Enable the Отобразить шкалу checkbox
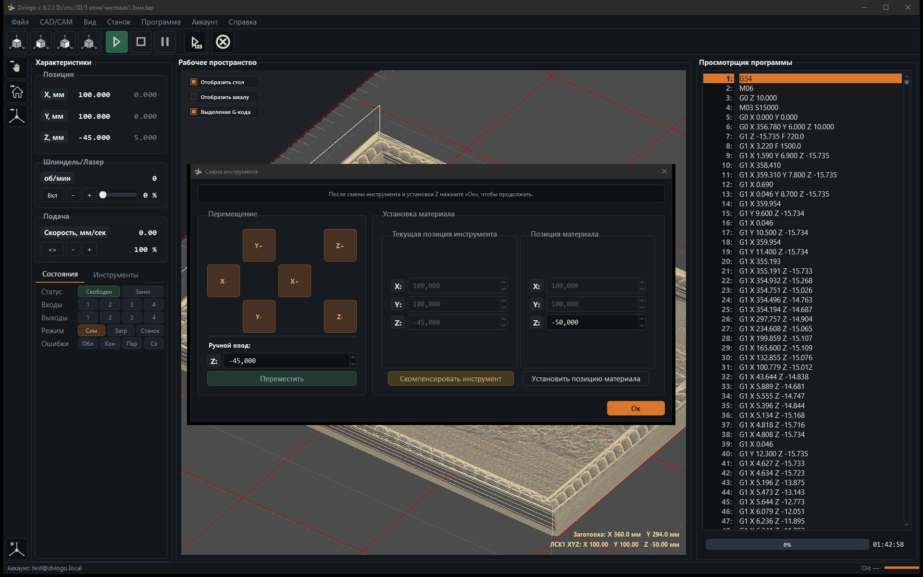The image size is (923, 577). pyautogui.click(x=194, y=97)
